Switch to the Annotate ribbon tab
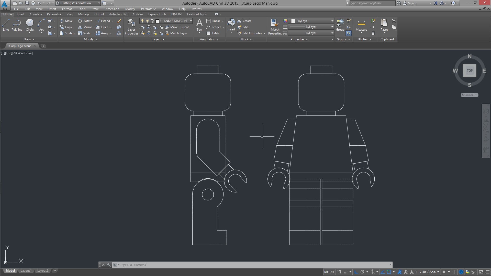The width and height of the screenshot is (491, 276). point(36,14)
